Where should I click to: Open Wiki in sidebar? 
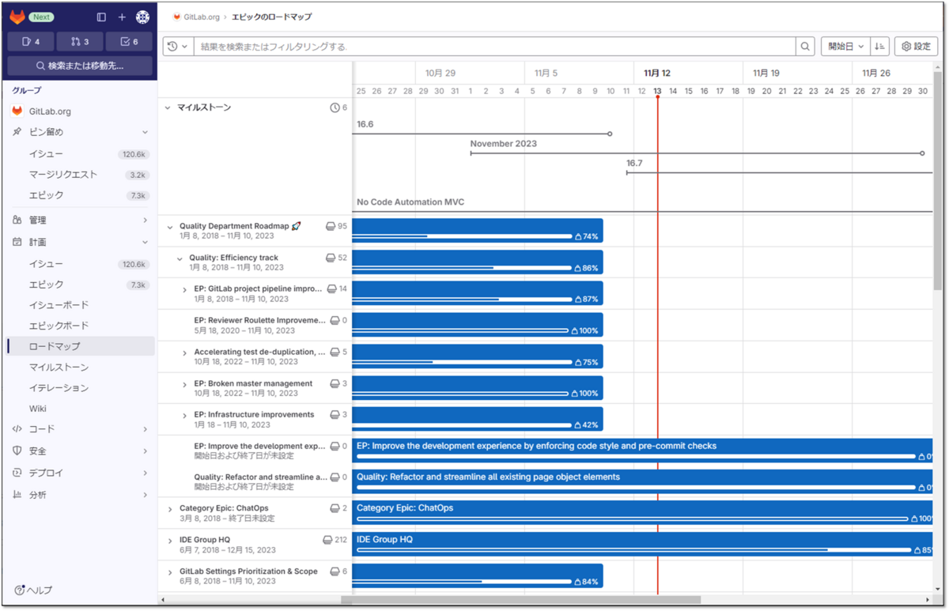79,409
